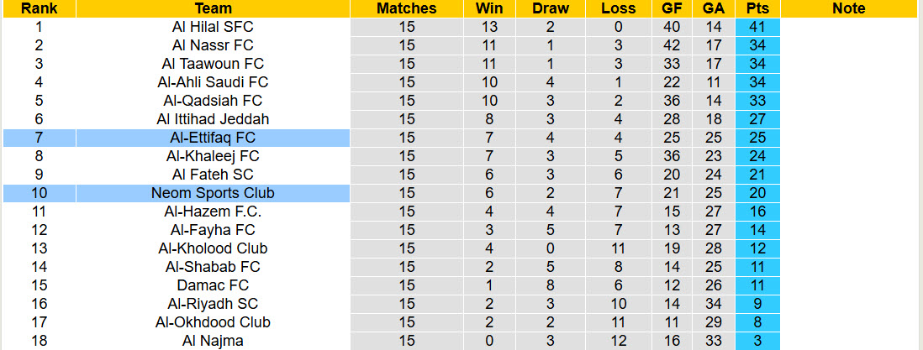
Task: Select highlighted Neom Sports Club team
Action: click(x=213, y=193)
